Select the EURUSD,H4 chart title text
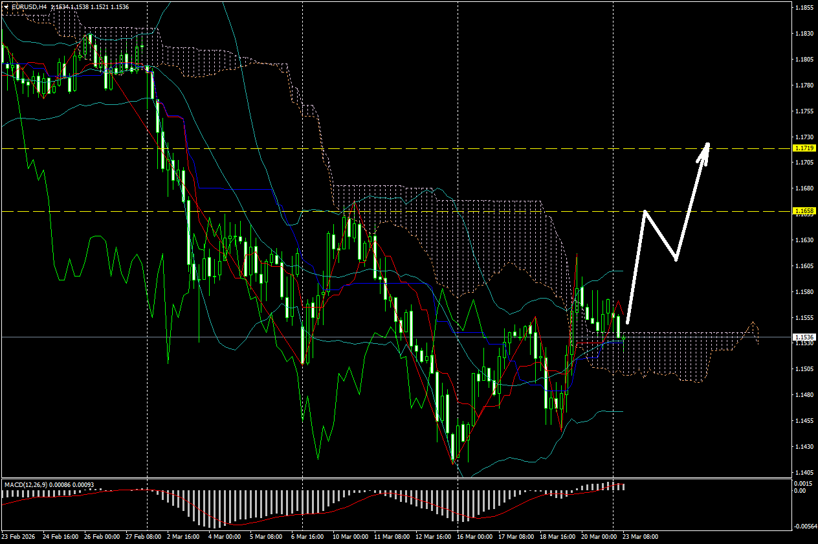Viewport: 818px width, 544px height. point(29,6)
